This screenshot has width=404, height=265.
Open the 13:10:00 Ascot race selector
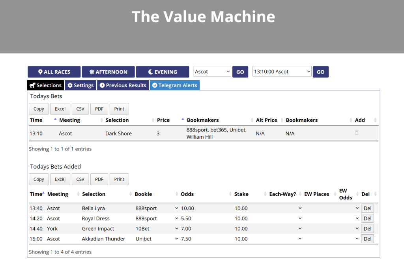point(282,71)
